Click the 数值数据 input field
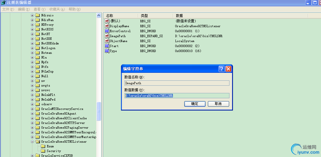The image size is (321, 157). point(177,96)
